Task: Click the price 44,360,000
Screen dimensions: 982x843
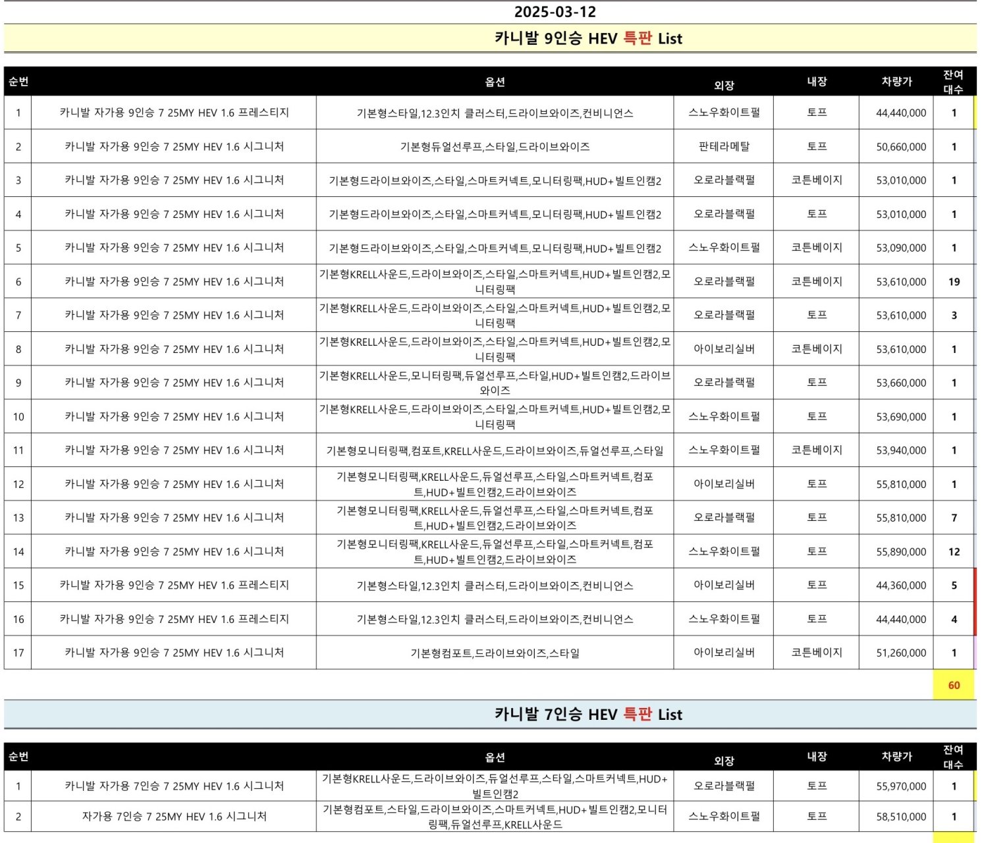Action: tap(901, 585)
